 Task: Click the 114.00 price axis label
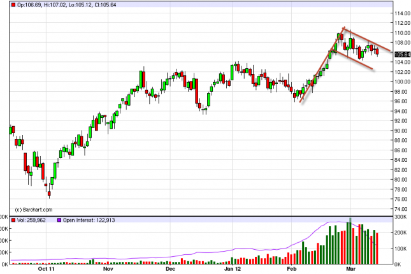coord(402,13)
